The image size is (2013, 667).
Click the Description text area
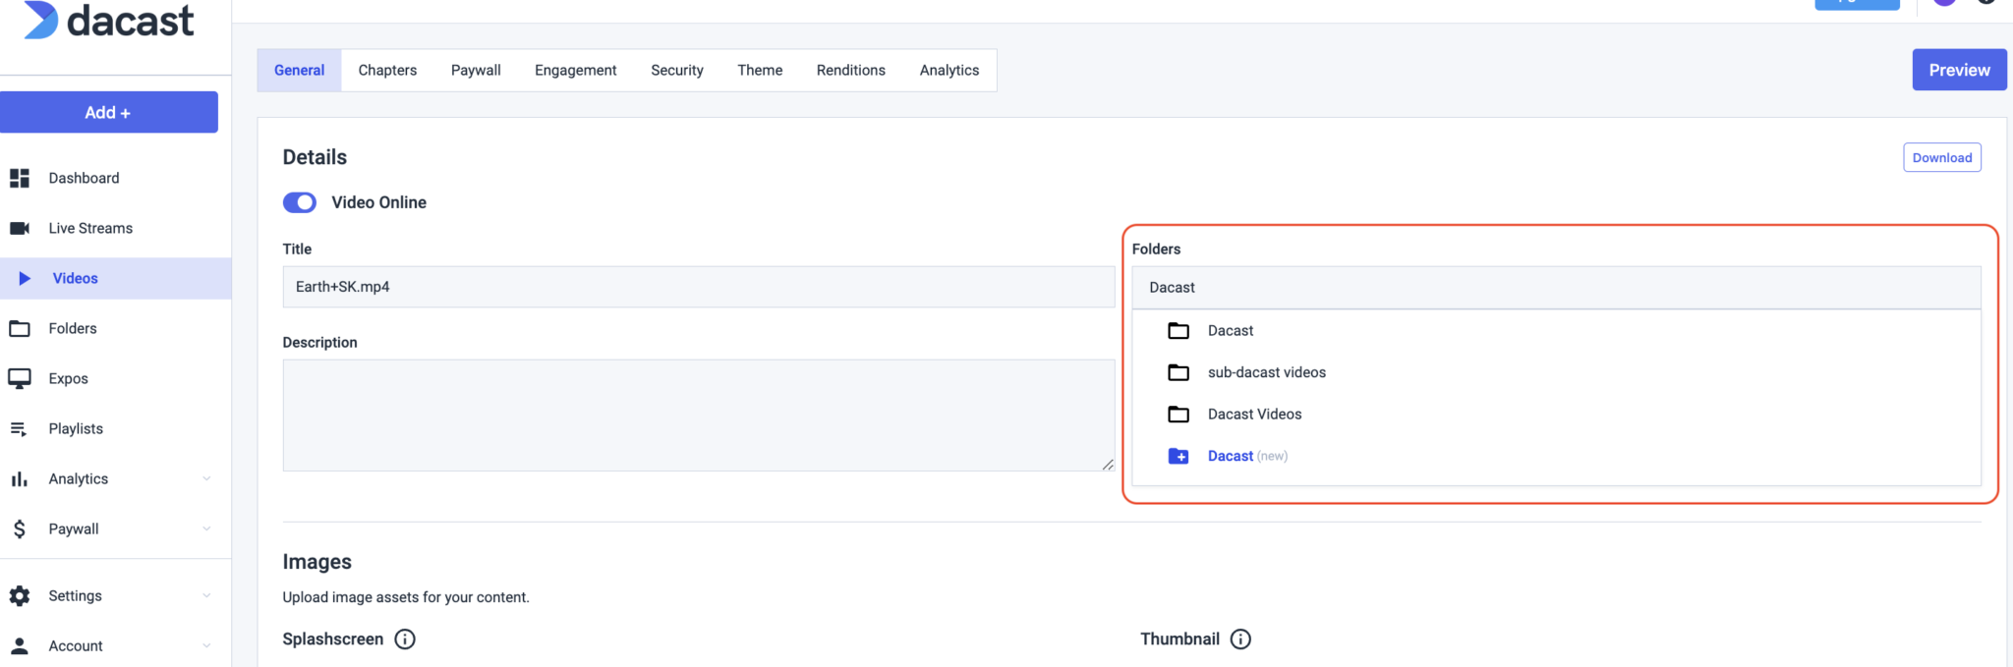coord(699,416)
